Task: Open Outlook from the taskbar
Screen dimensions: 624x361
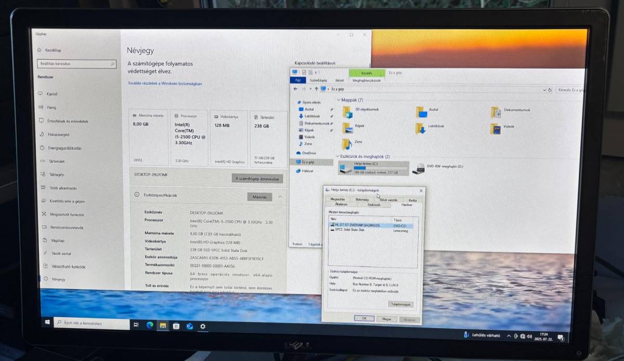Action: (189, 326)
